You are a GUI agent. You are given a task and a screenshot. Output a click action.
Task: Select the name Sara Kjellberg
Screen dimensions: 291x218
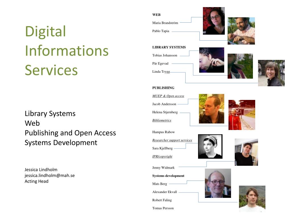(x=162, y=148)
